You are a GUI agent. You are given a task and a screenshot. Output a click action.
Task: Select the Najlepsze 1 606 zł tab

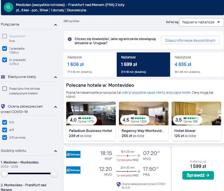point(90,64)
